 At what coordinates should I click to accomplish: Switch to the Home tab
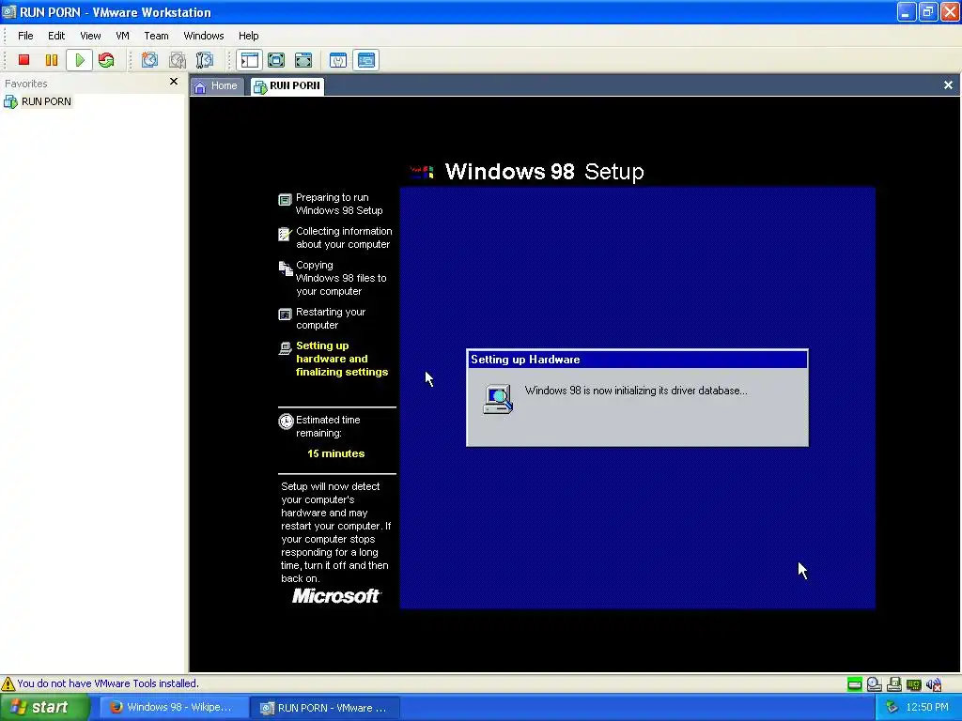point(216,85)
